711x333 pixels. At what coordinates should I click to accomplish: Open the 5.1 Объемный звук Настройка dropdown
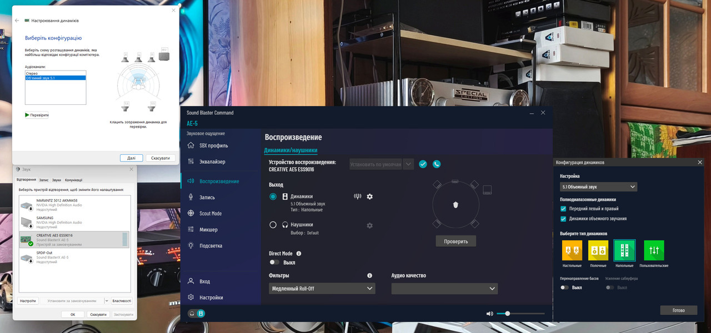(x=599, y=186)
